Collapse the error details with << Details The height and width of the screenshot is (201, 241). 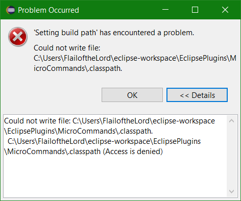coord(197,95)
